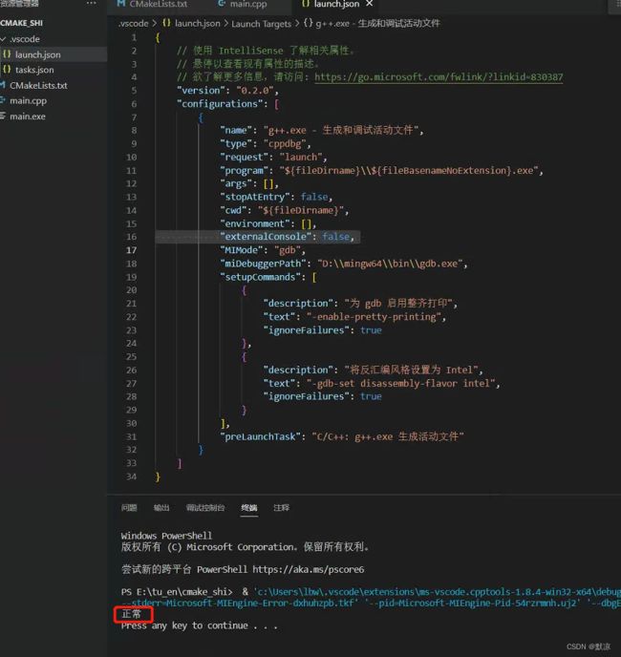Click "Press any key to continue" terminal line
The height and width of the screenshot is (657, 621).
(199, 626)
